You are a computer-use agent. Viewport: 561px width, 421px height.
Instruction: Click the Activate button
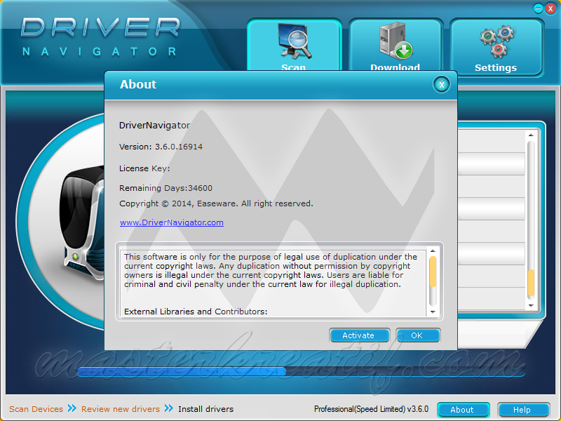point(360,335)
